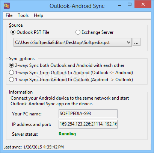Click the Last sync status bar text
This screenshot has width=154, height=153.
click(x=33, y=147)
